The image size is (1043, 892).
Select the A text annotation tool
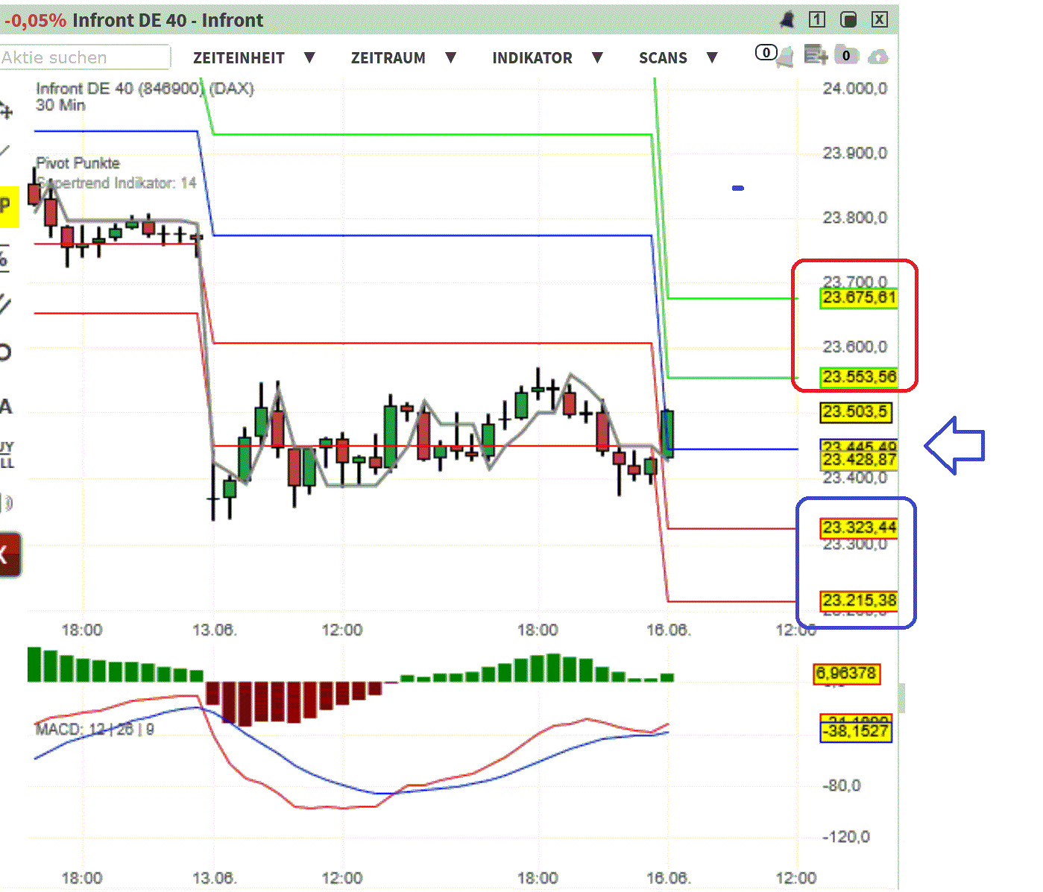pos(7,406)
